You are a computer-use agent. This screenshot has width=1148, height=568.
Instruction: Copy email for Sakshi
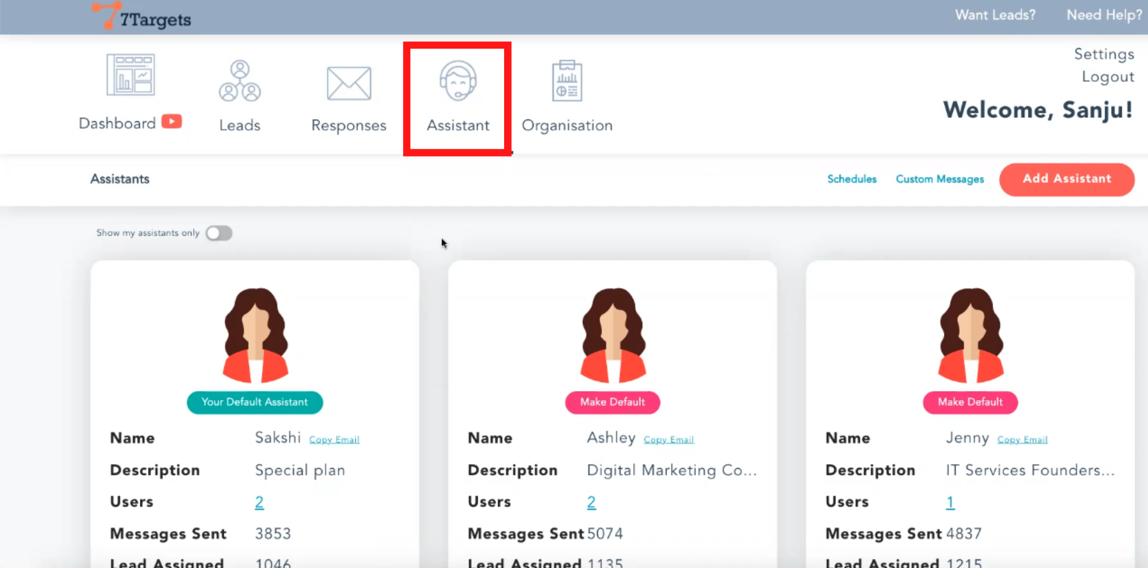click(x=334, y=440)
